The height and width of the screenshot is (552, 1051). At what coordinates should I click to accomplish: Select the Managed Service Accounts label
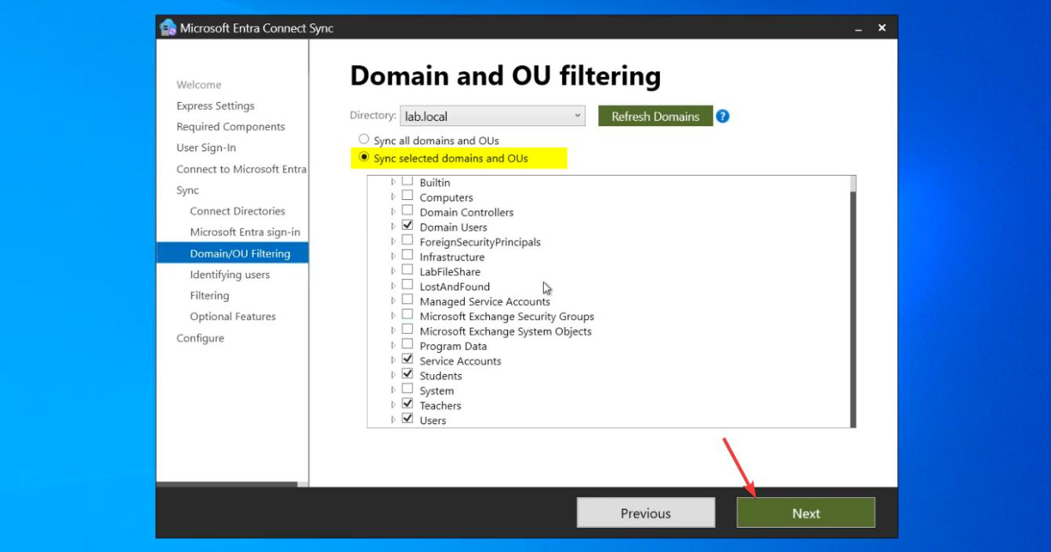coord(484,301)
